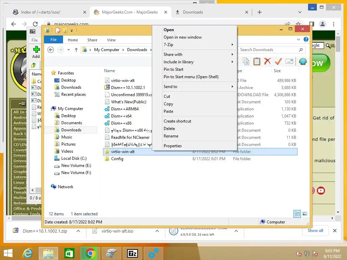Click the muted volume tray icon

(x=299, y=254)
